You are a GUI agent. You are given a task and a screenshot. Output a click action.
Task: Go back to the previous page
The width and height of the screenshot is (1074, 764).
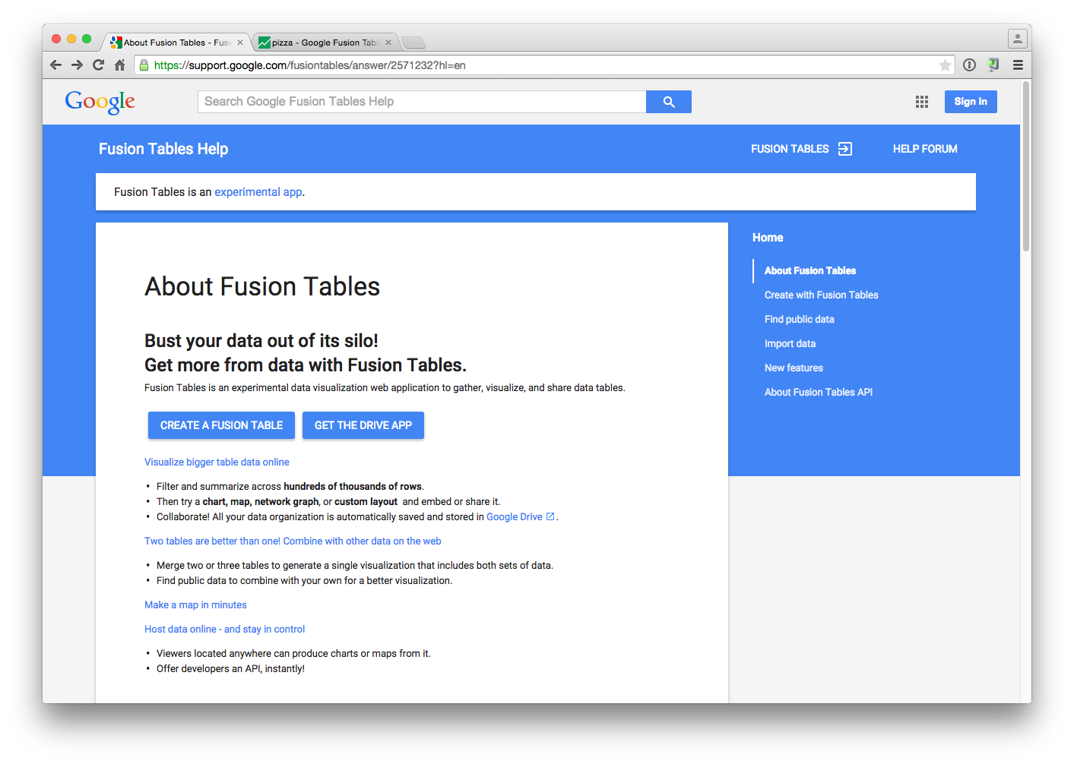pos(55,65)
